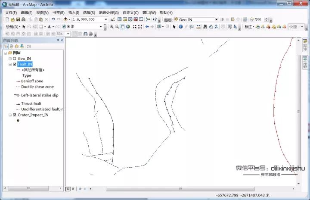
Task: Click the Crater_Impact_IN point symbol
Action: pyautogui.click(x=18, y=120)
